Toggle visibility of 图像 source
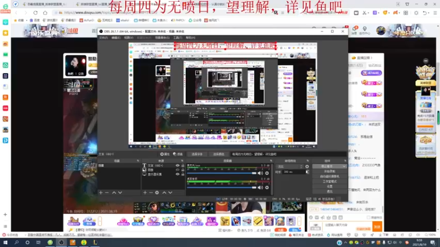Viewport: 440px width, 247px height. (177, 170)
